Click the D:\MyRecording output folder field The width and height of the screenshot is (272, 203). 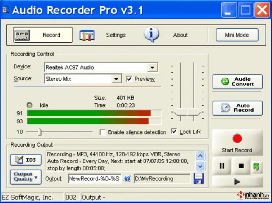162,179
